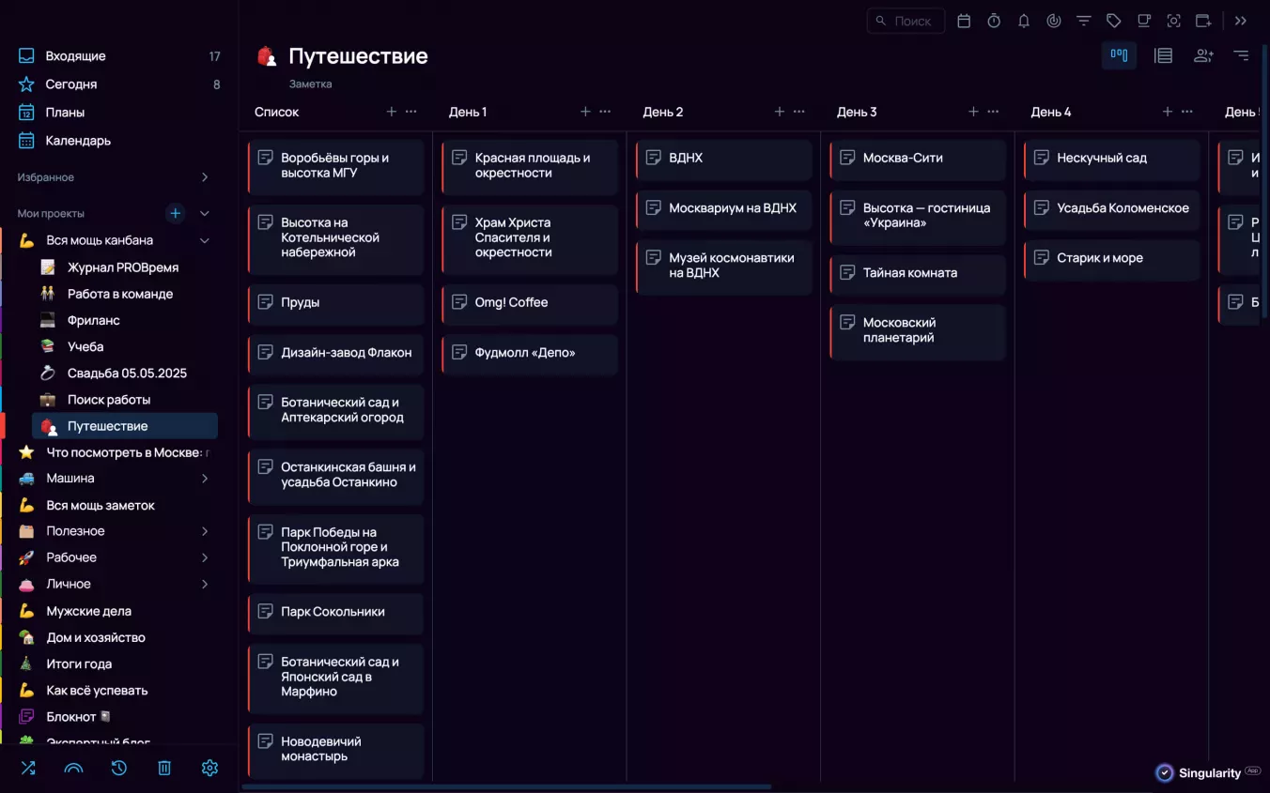Click the Путешествие project emoji icon
1270x793 pixels.
(267, 56)
